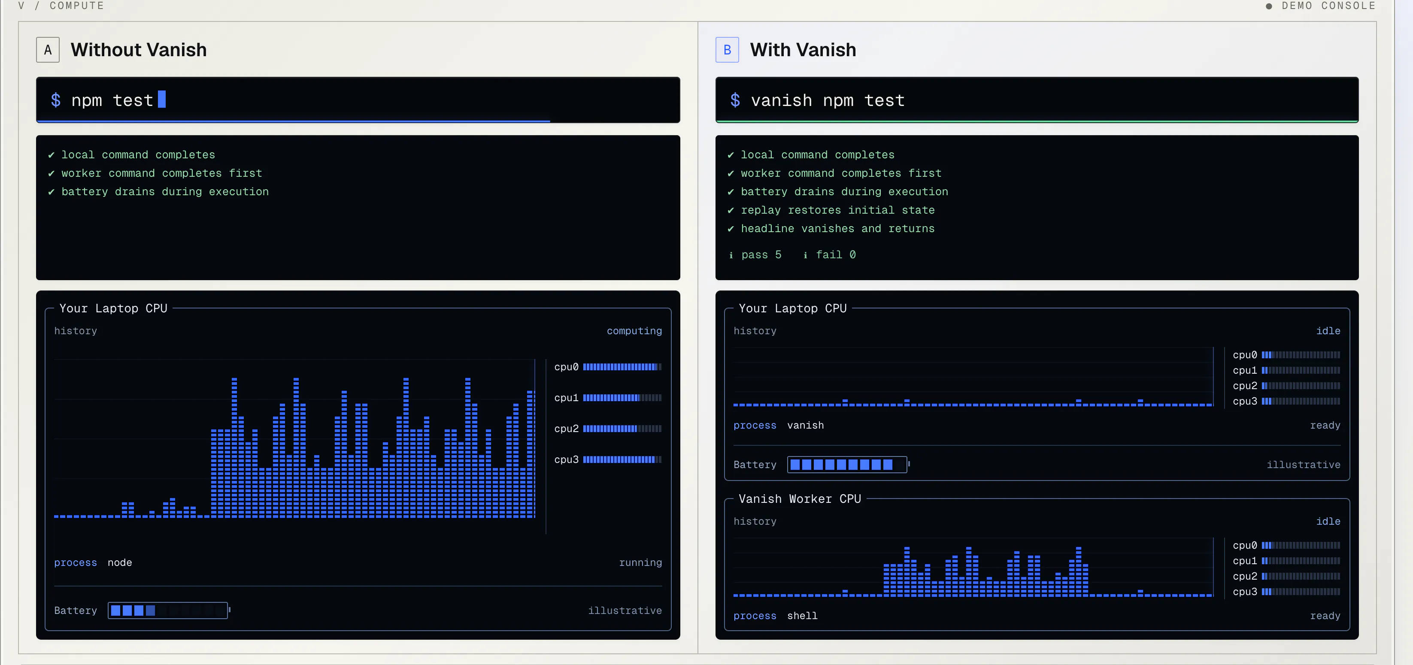The height and width of the screenshot is (665, 1413).
Task: Click the 'computing' status in Without Vanish panel
Action: [634, 331]
